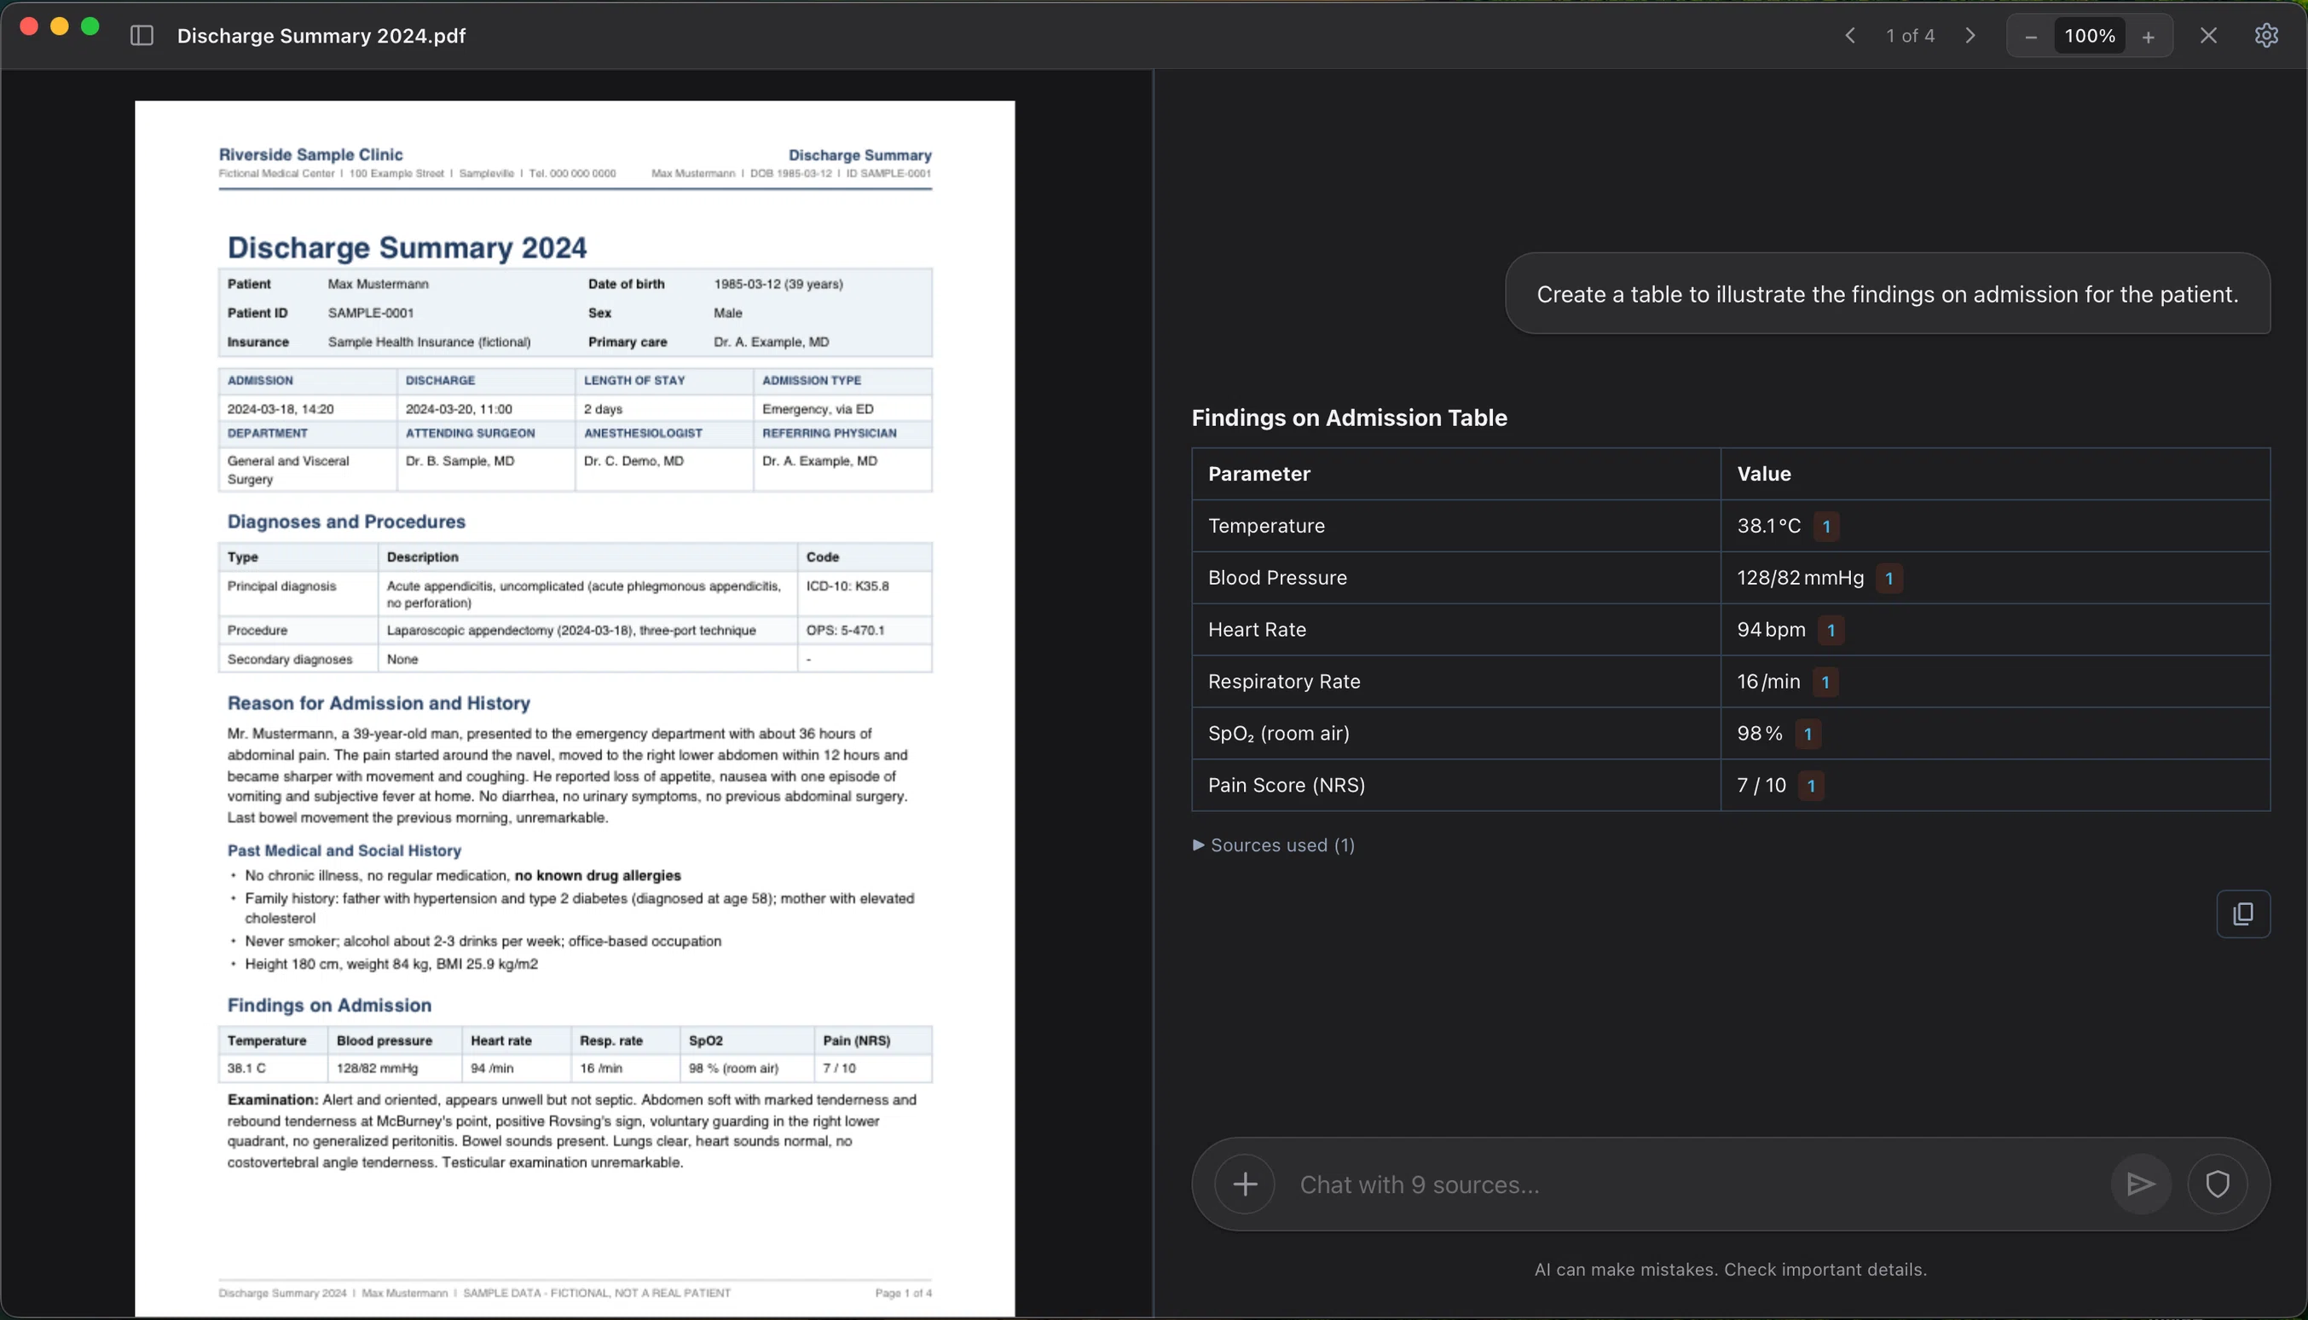This screenshot has width=2308, height=1320.
Task: Click the 'Findings on Admission' heading in PDF
Action: [329, 1005]
